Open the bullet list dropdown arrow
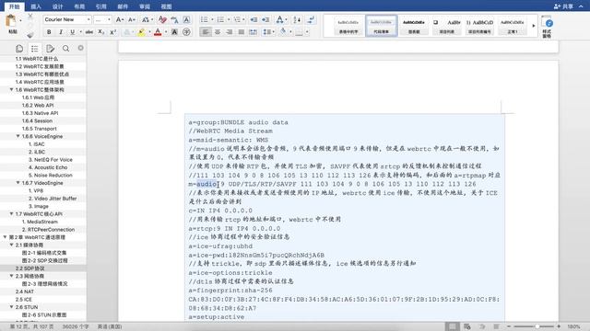This screenshot has width=590, height=331. click(212, 19)
